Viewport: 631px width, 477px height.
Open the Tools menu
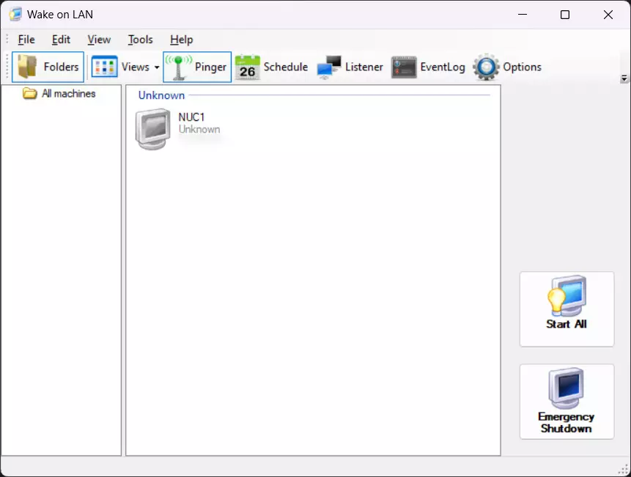pos(141,40)
